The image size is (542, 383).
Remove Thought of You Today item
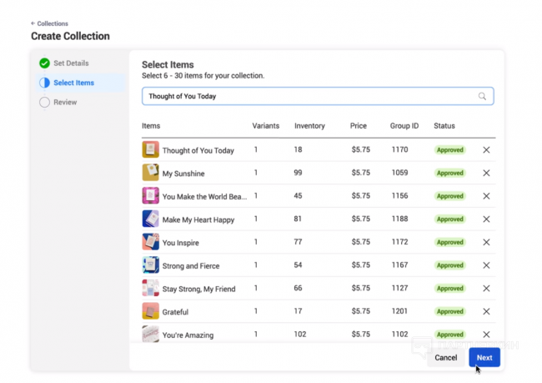486,150
